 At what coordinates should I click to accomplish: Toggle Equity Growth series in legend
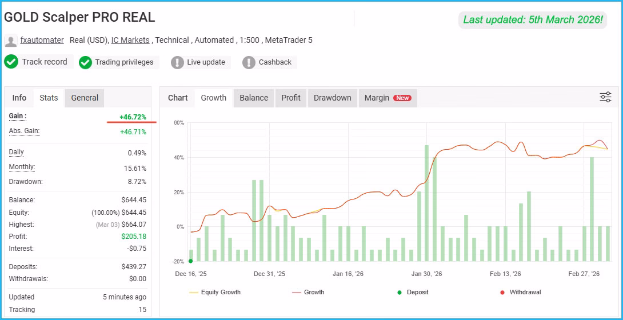(215, 292)
